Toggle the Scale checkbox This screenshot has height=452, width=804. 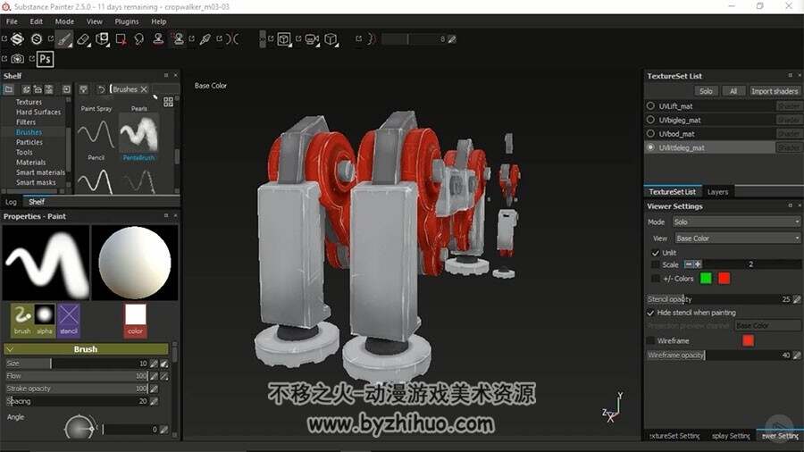pyautogui.click(x=656, y=264)
